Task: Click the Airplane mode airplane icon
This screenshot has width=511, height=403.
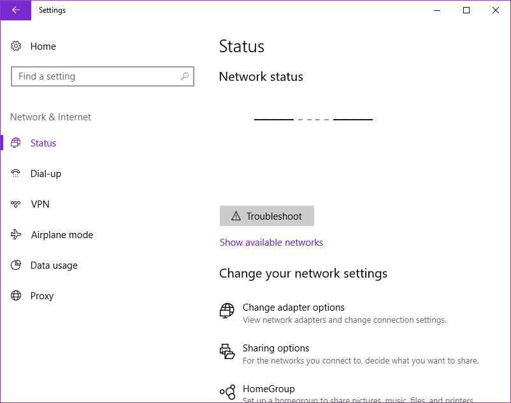Action: (16, 234)
